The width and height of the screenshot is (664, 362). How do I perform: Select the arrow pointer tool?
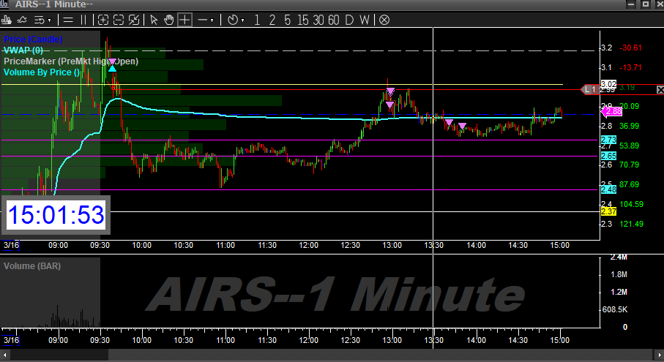click(154, 20)
